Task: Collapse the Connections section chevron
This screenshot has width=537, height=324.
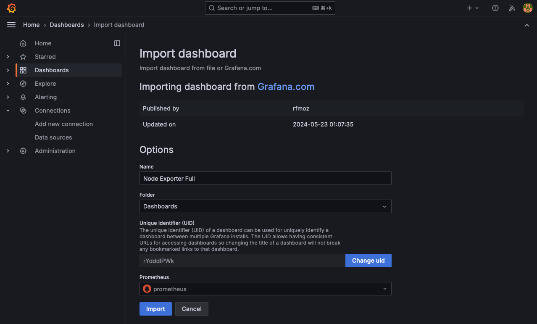Action: 8,111
